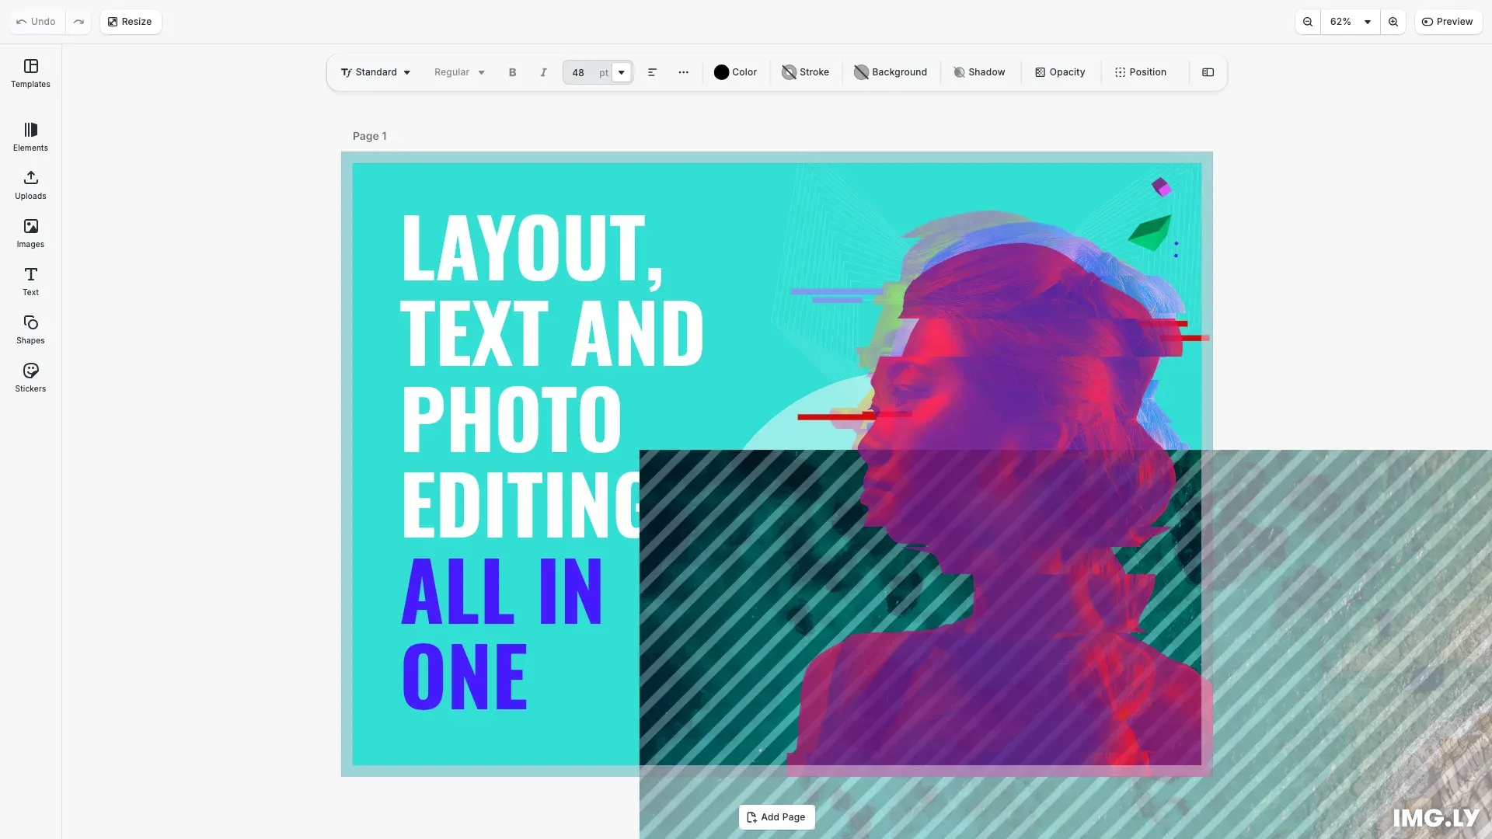Screen dimensions: 1492x839
Task: Open the Regular font weight dropdown
Action: tap(458, 72)
